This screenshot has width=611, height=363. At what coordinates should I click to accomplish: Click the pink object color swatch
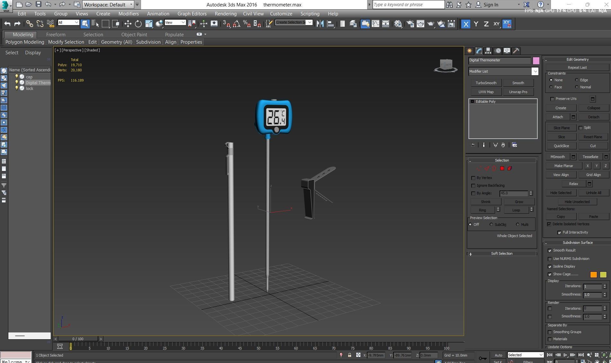pyautogui.click(x=536, y=60)
